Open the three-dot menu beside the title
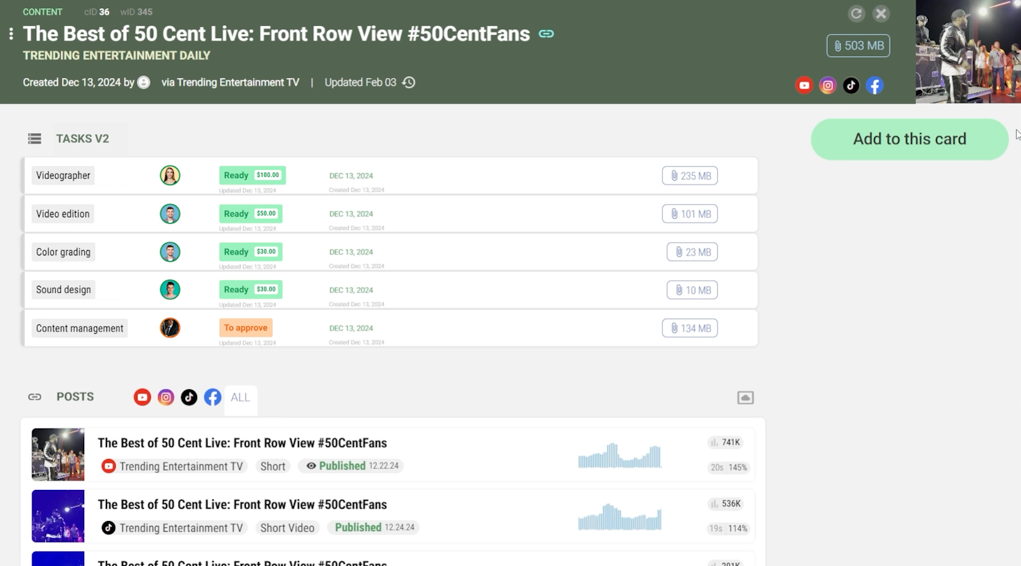1021x566 pixels. click(11, 34)
